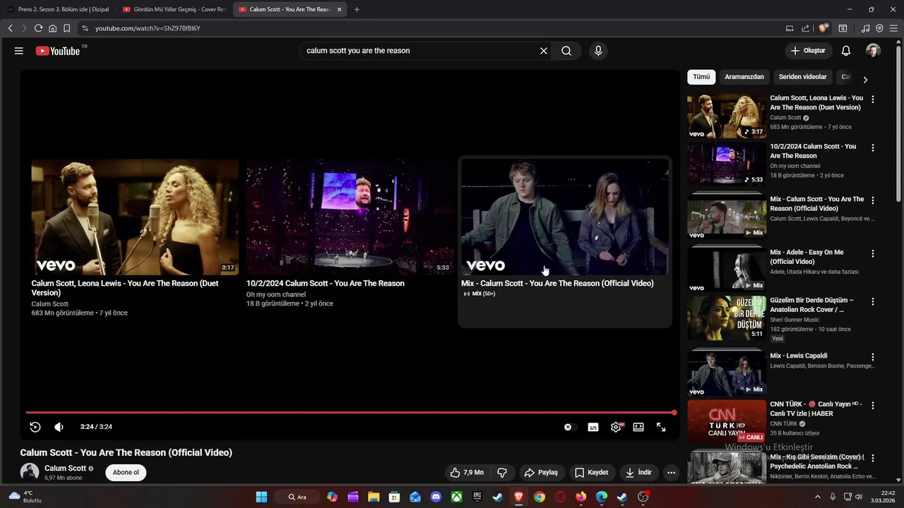Image resolution: width=904 pixels, height=508 pixels.
Task: Run search with the magnifier button
Action: pos(566,51)
